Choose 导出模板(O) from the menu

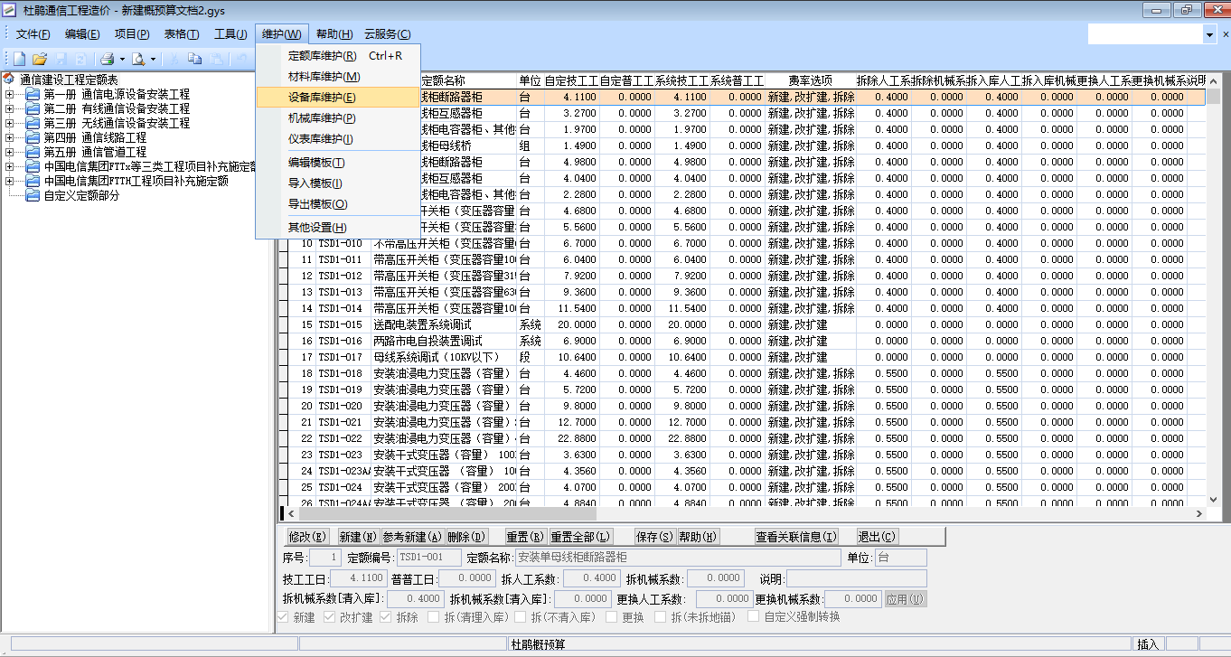338,204
